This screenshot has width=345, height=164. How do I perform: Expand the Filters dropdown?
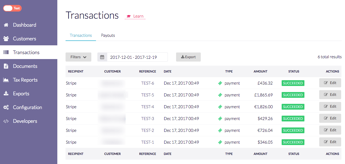point(78,57)
